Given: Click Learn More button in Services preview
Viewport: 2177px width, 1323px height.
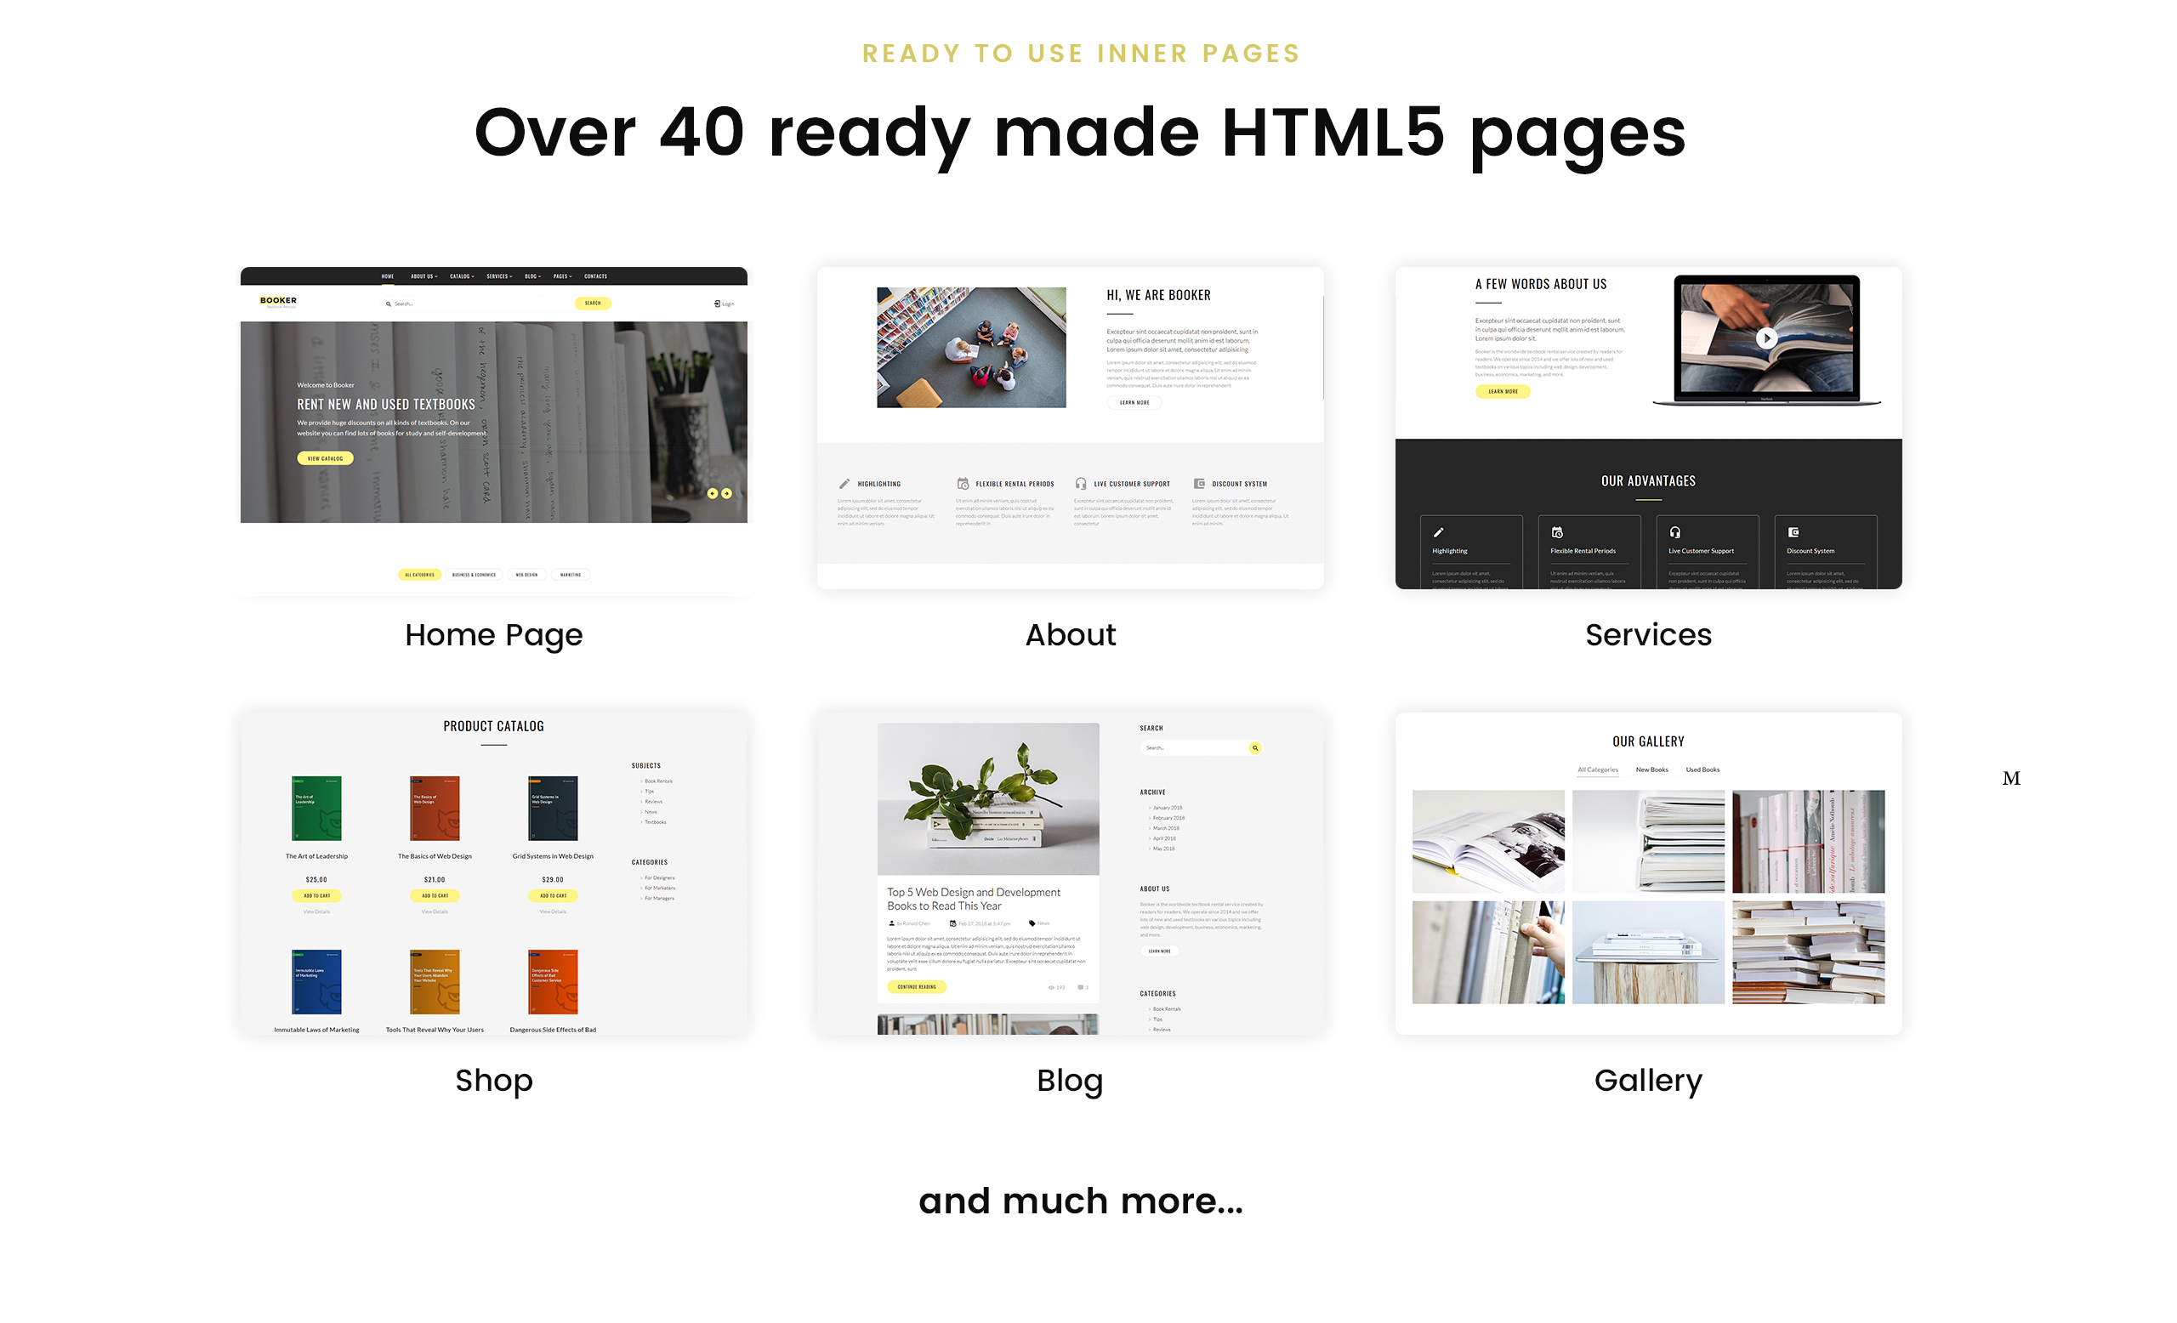Looking at the screenshot, I should [1502, 391].
